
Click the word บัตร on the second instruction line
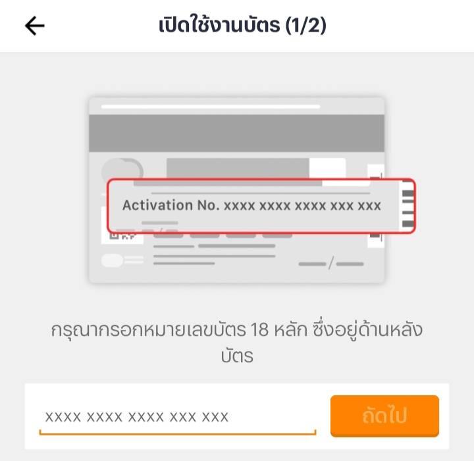pos(237,356)
